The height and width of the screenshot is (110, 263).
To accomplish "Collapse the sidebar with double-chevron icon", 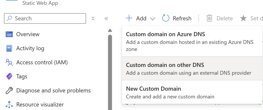I will point(106,19).
